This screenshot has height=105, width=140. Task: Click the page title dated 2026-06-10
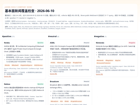click(x=30, y=11)
